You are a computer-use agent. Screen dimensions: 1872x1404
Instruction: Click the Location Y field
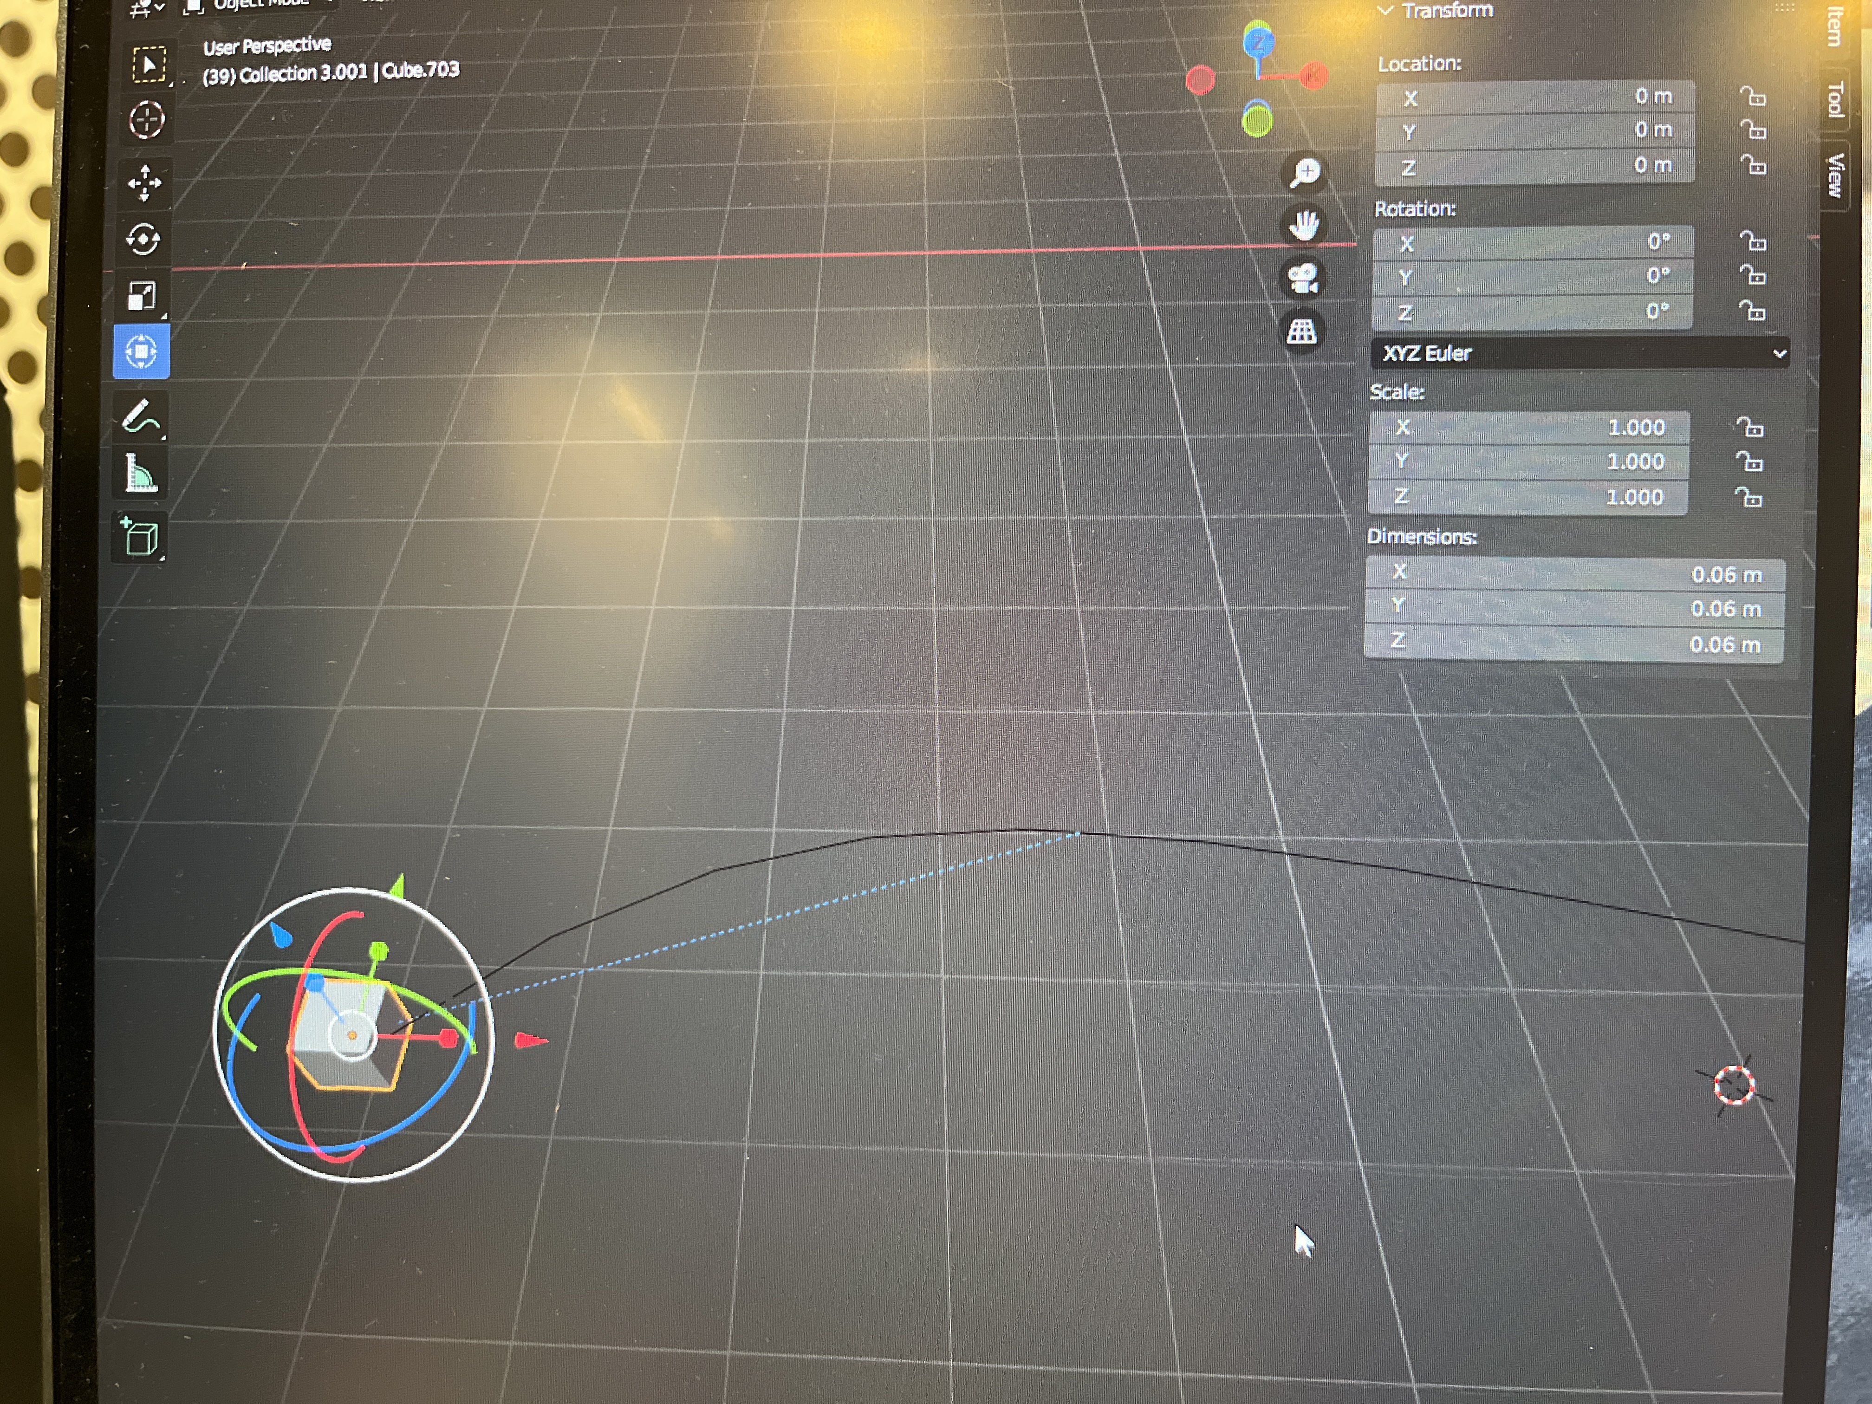pyautogui.click(x=1534, y=131)
